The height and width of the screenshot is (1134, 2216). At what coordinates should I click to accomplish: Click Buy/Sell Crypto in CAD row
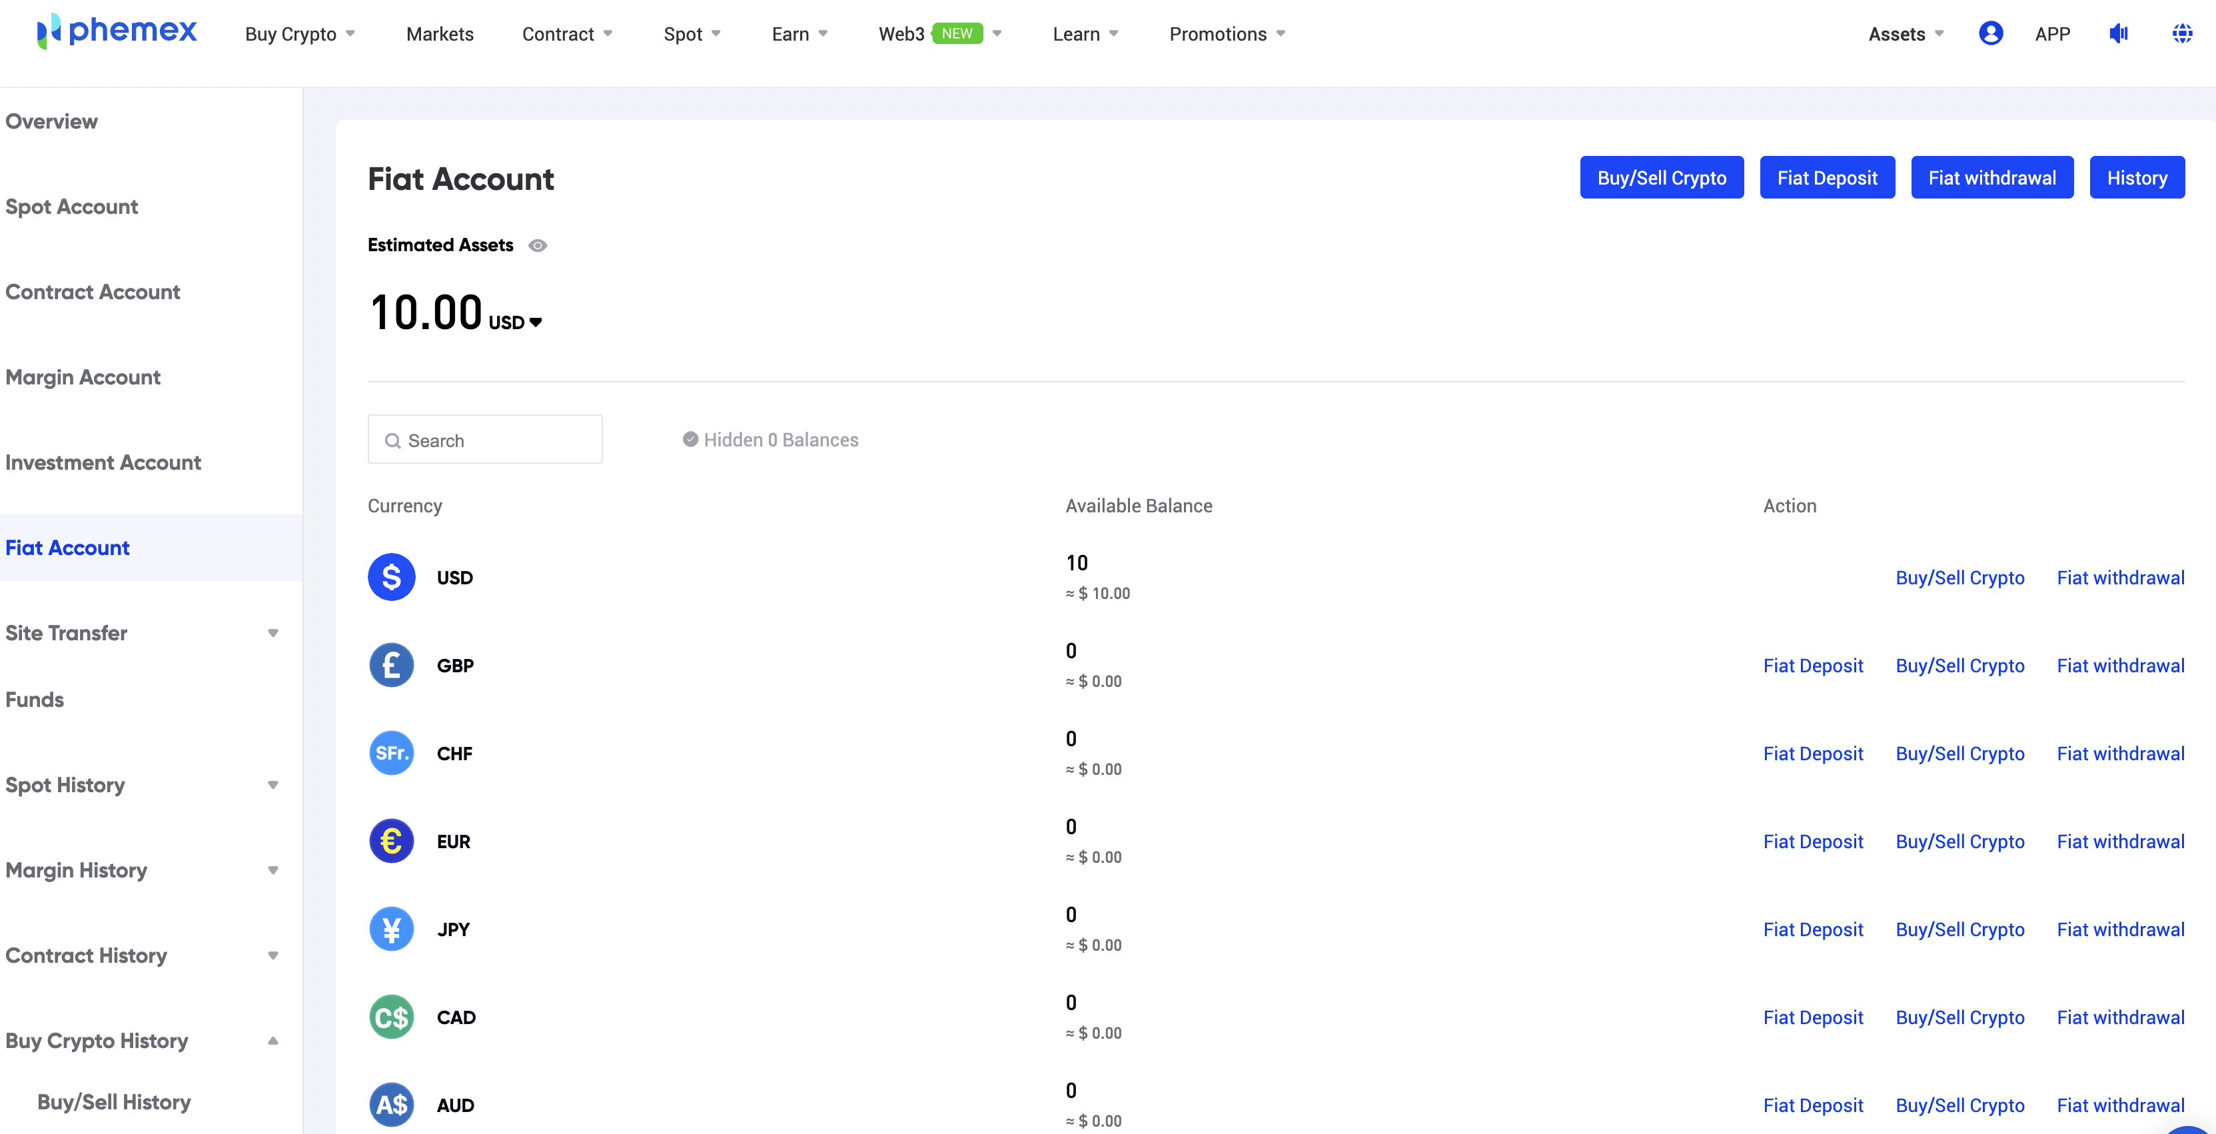1959,1017
